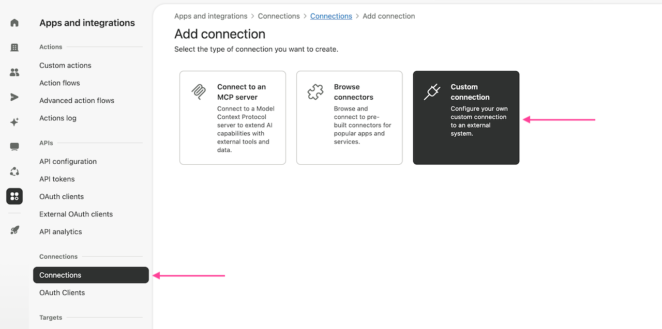Screen dimensions: 662x329
Task: Open Advanced action flows
Action: click(77, 101)
